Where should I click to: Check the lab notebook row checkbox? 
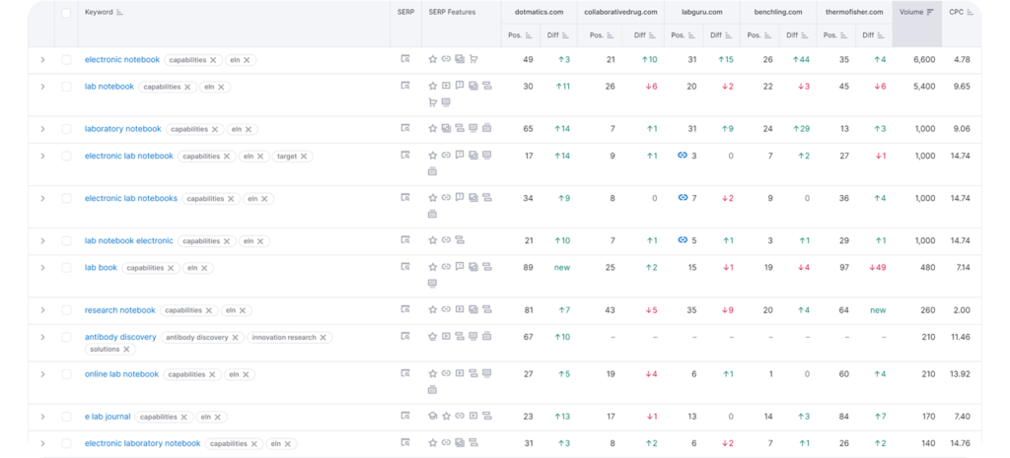pyautogui.click(x=66, y=87)
